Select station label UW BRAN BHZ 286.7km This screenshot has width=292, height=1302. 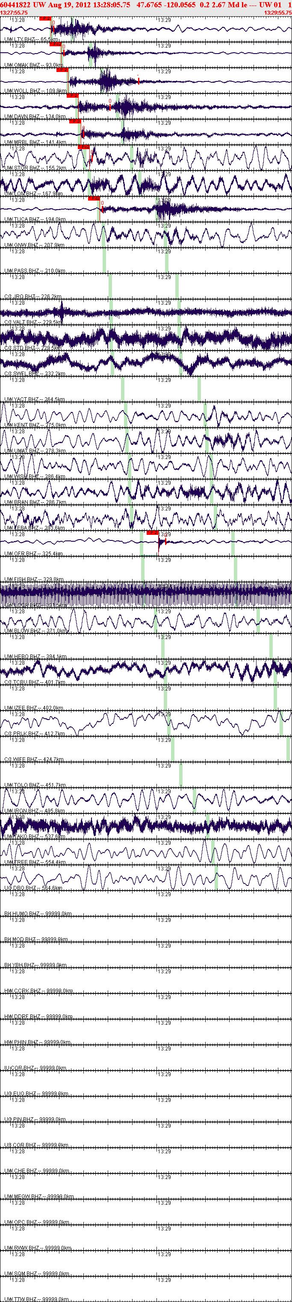click(x=35, y=502)
